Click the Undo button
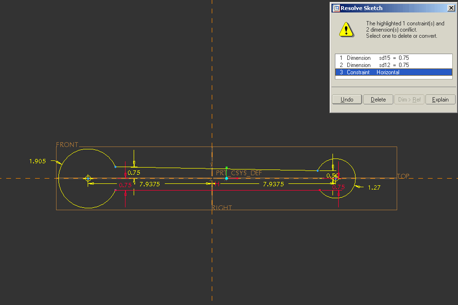The height and width of the screenshot is (305, 458). click(x=347, y=100)
